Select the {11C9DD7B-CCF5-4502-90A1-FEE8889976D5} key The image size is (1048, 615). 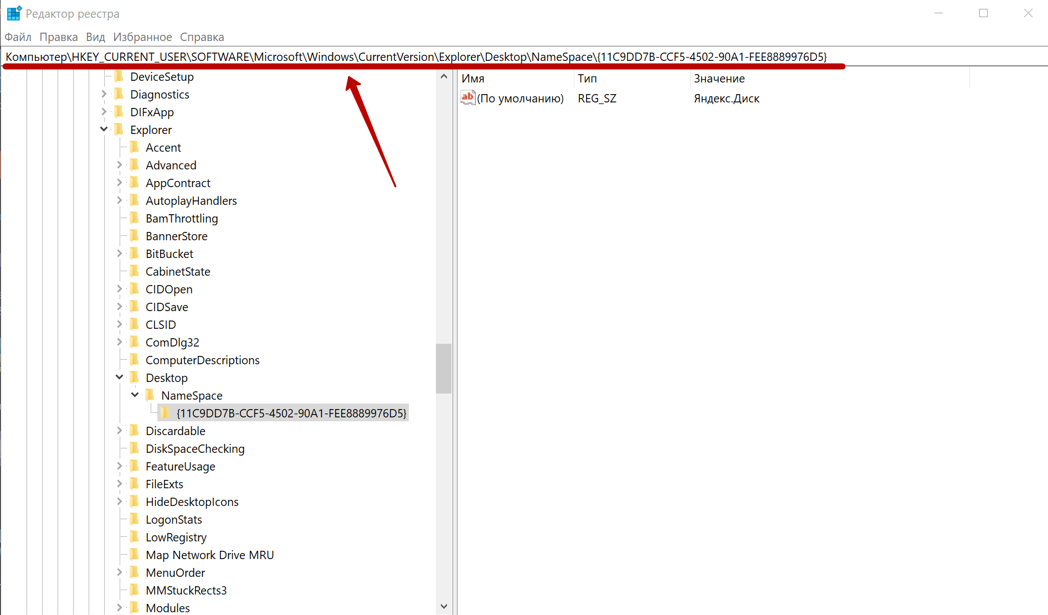pos(291,413)
